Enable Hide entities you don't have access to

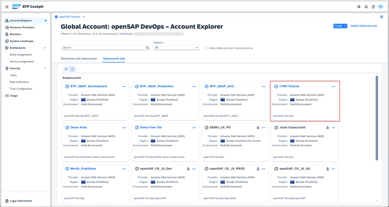click(206, 48)
